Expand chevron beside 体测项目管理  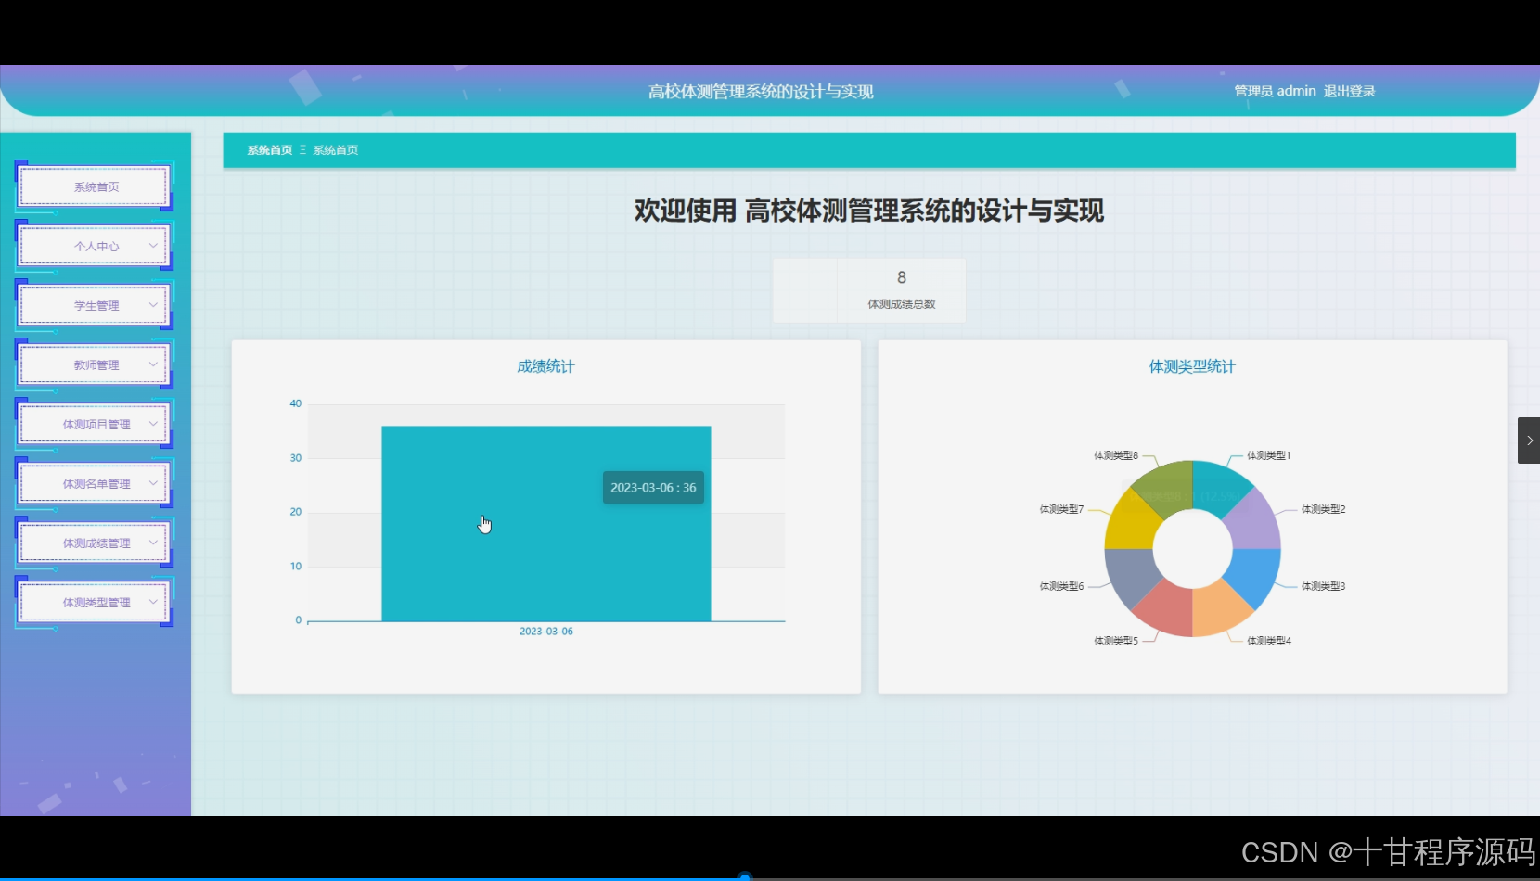[x=153, y=424]
